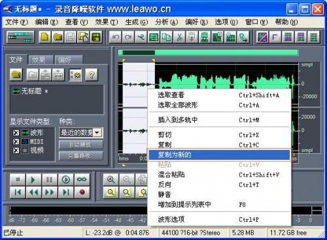Choose 增加到提示列表中 in the context menu

[219, 205]
